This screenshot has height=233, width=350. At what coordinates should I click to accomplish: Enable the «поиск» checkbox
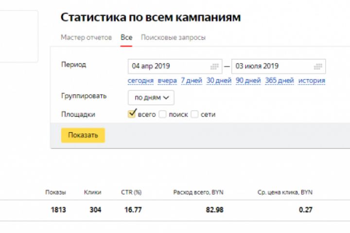(162, 115)
